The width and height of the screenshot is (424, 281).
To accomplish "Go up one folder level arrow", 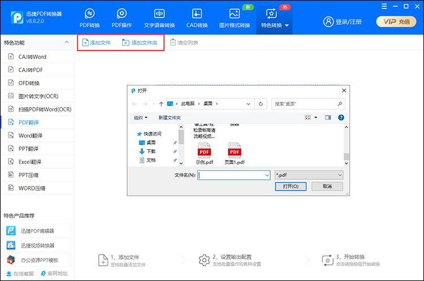I will coord(161,104).
